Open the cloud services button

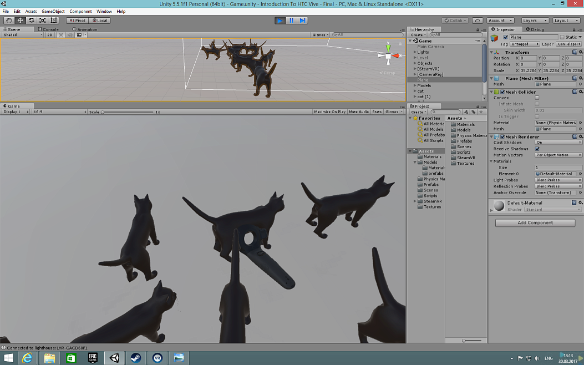pyautogui.click(x=477, y=21)
